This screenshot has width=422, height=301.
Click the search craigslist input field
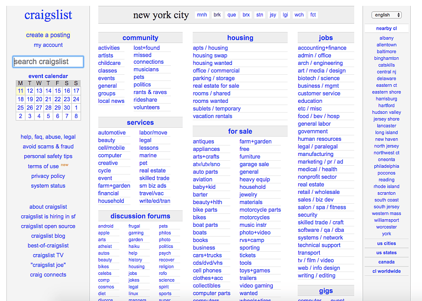tap(48, 62)
